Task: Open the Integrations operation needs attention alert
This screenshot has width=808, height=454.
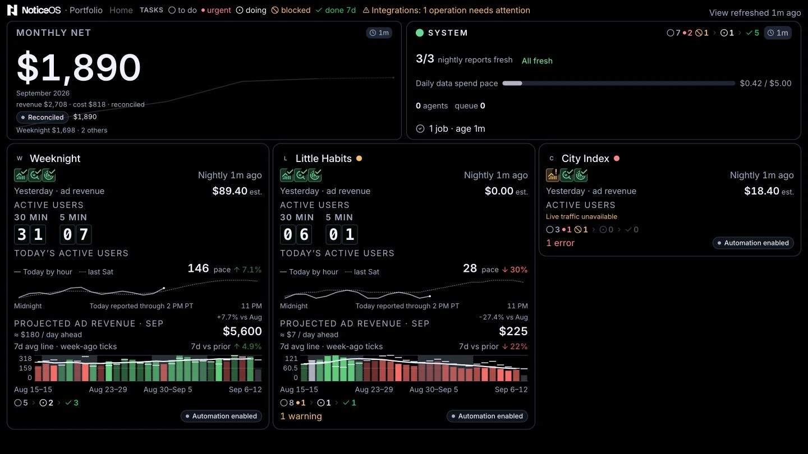Action: pyautogui.click(x=446, y=10)
